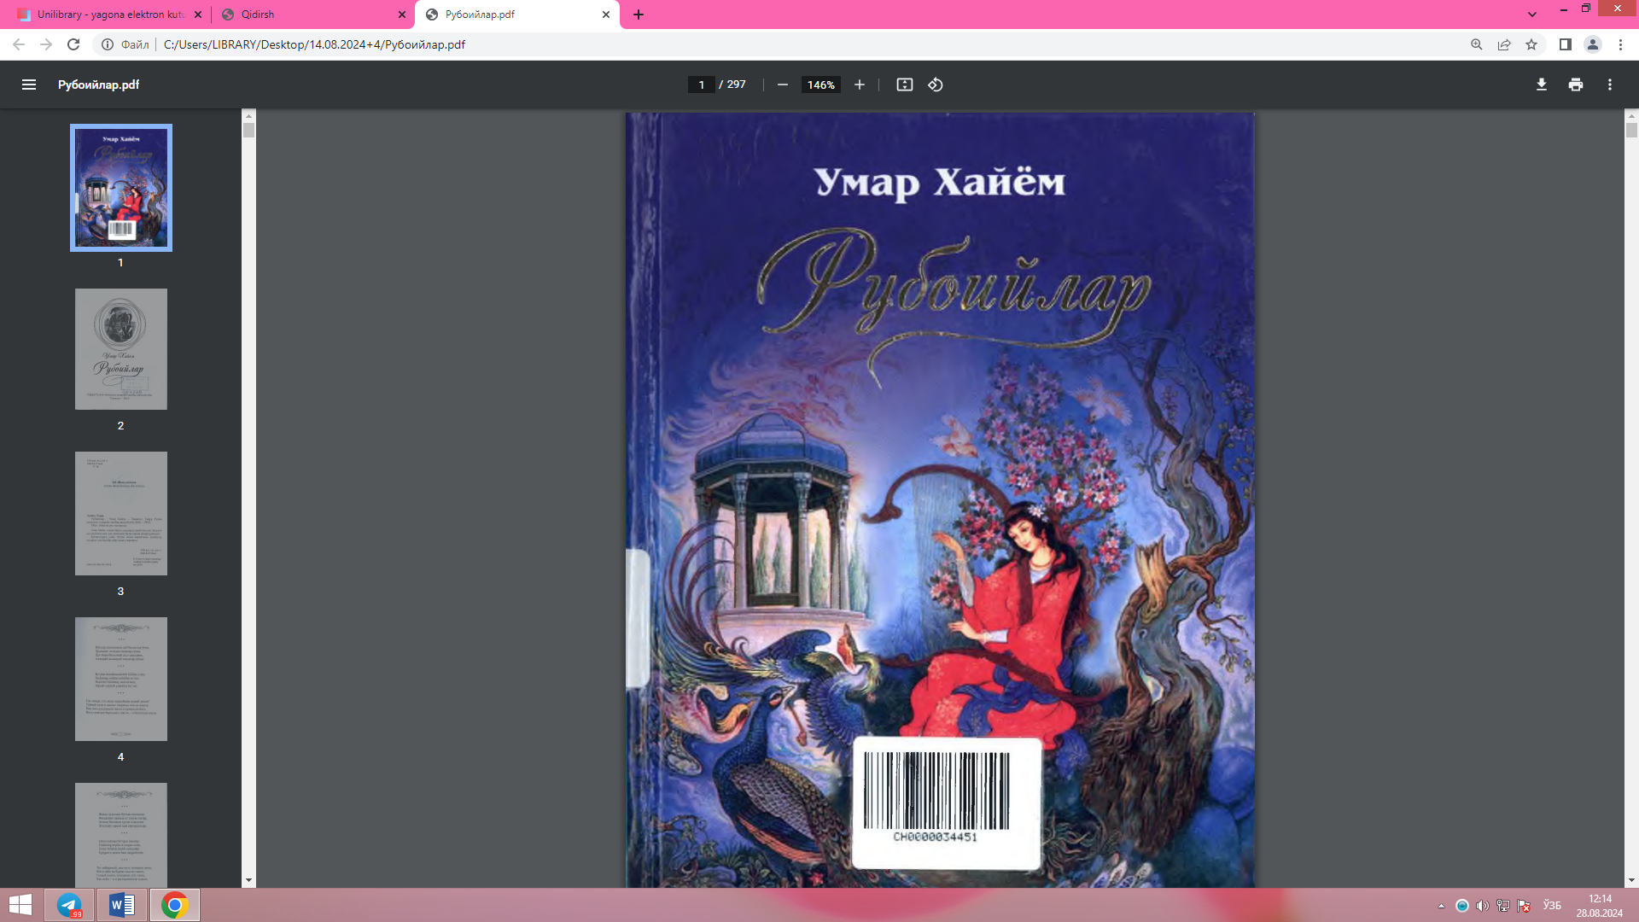Image resolution: width=1639 pixels, height=922 pixels.
Task: Click document scrollbar up arrow
Action: pos(1631,116)
